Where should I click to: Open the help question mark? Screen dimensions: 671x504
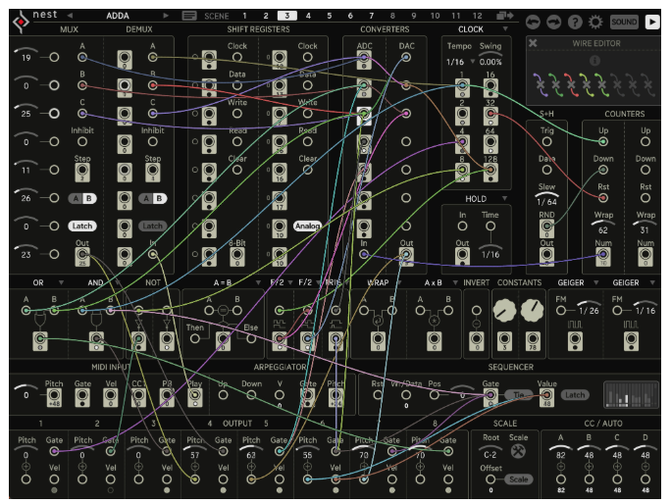tap(575, 22)
